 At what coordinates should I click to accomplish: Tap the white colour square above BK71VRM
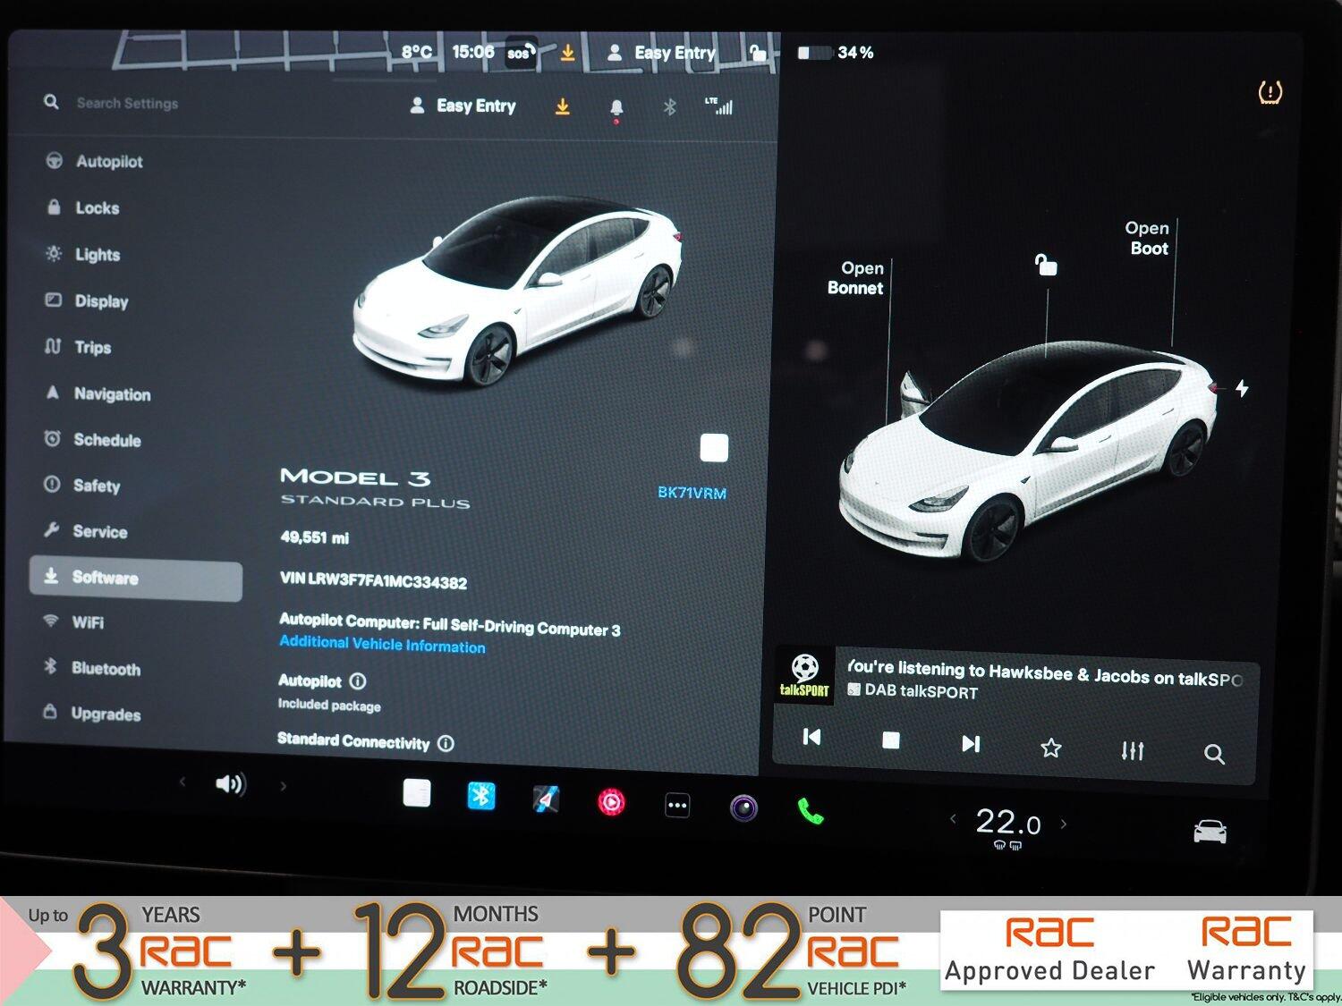click(x=713, y=448)
